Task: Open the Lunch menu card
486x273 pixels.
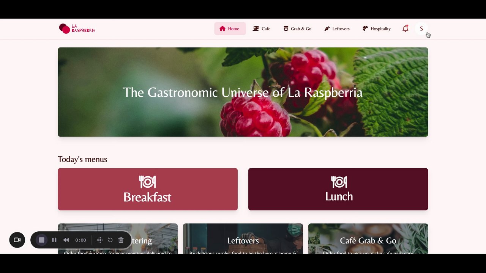Action: coord(338,189)
